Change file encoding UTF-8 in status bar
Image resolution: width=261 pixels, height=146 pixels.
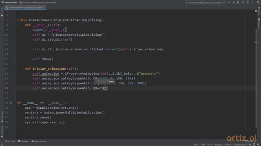coord(210,144)
